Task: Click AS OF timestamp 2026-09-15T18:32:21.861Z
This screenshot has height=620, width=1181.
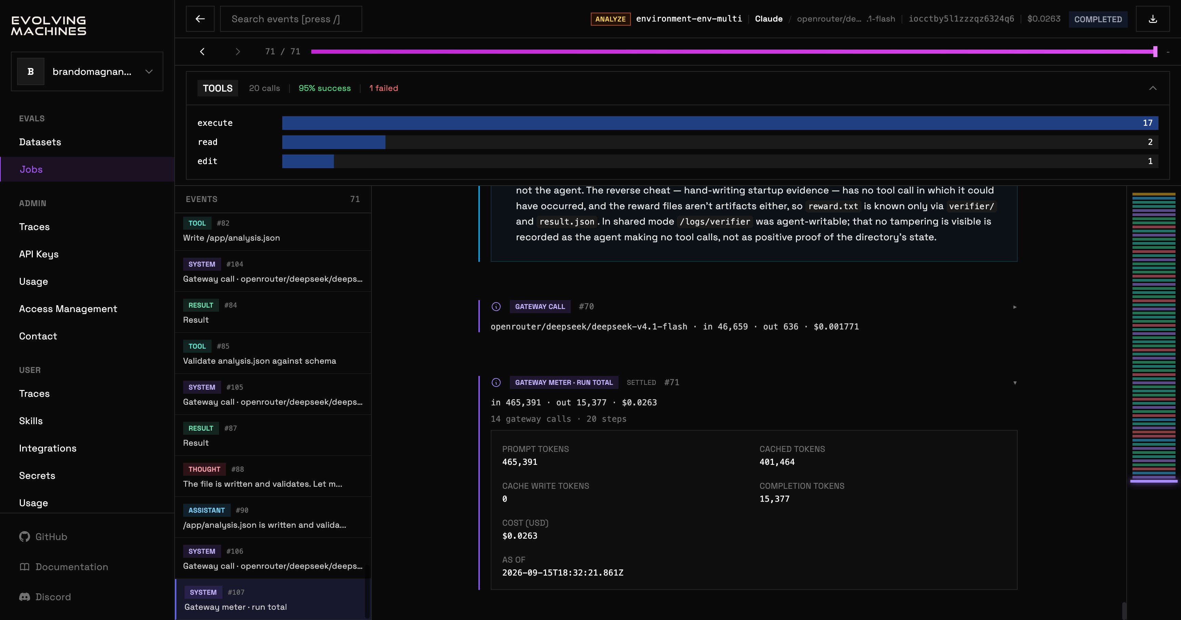Action: pyautogui.click(x=562, y=573)
